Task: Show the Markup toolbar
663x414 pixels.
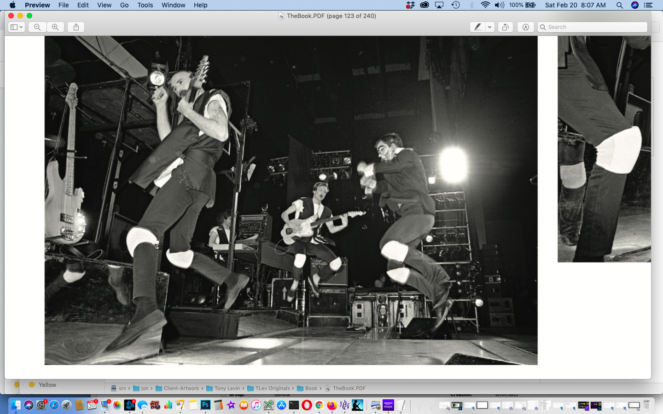Action: pos(525,27)
